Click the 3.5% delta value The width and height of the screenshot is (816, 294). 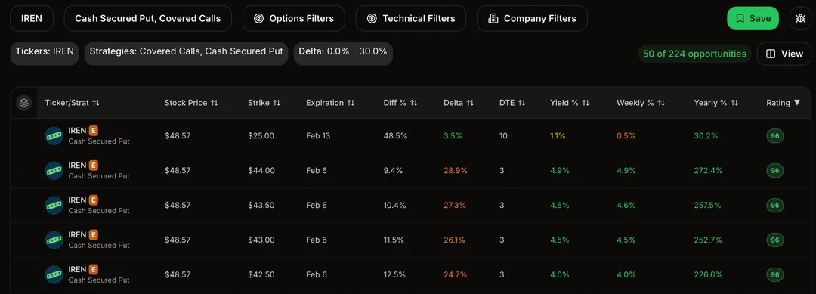click(x=453, y=136)
